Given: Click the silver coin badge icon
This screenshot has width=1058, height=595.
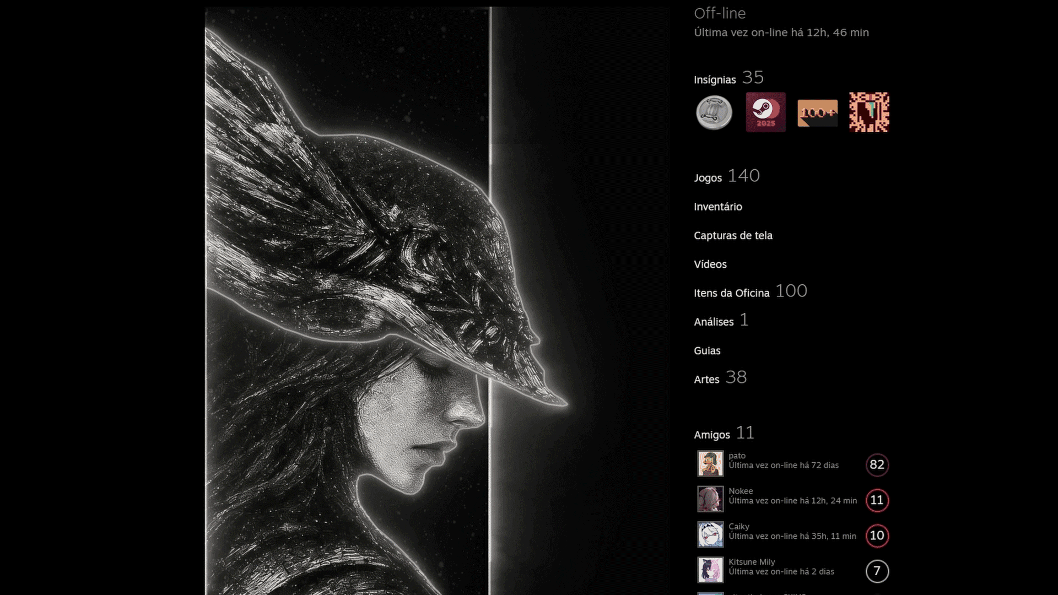Looking at the screenshot, I should [714, 112].
